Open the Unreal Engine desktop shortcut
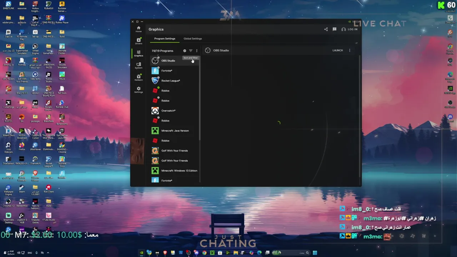 [x=35, y=49]
